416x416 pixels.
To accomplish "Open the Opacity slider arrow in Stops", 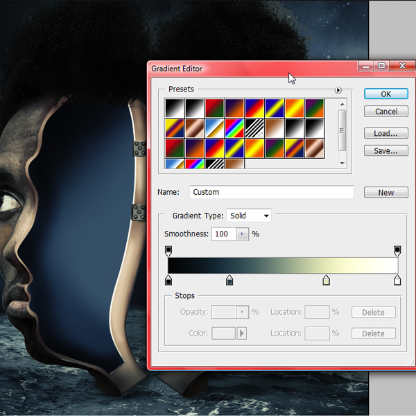I will (242, 312).
